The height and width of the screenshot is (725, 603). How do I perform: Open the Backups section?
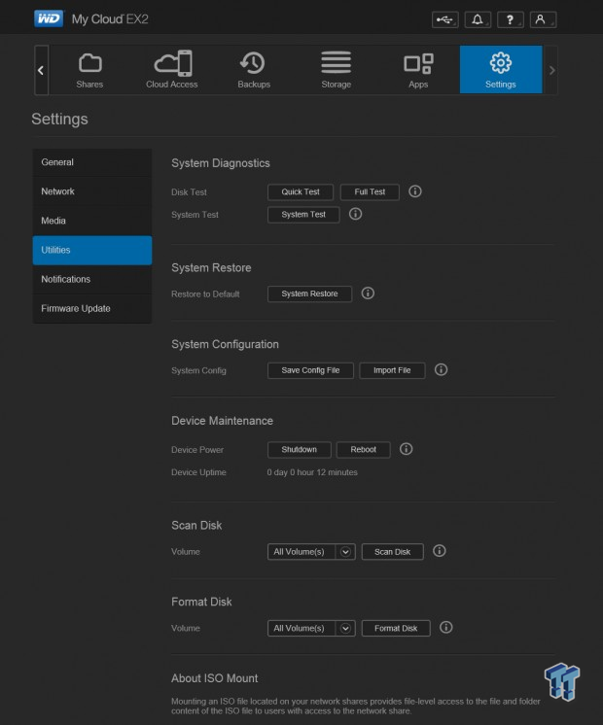pyautogui.click(x=254, y=70)
